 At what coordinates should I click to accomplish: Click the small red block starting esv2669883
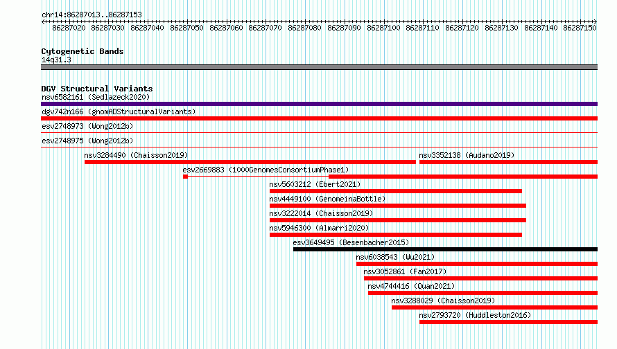coord(185,177)
